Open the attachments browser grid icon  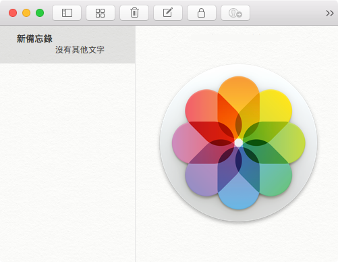click(101, 13)
